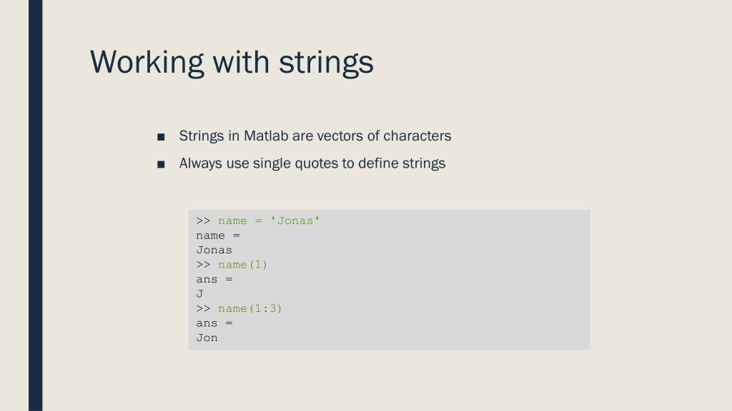Viewport: 732px width, 411px height.
Task: Select the first square bullet marker
Action: click(x=161, y=137)
